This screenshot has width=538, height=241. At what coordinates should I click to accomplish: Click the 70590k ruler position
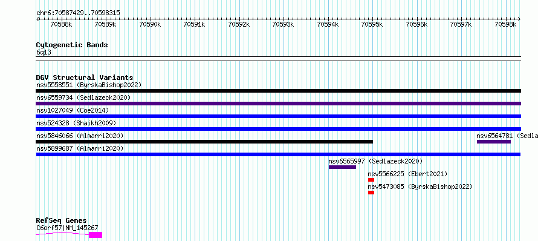[151, 24]
